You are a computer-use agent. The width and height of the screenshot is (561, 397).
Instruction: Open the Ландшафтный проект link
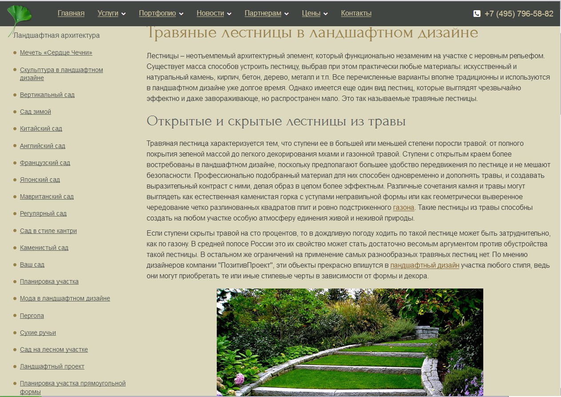[x=52, y=366]
